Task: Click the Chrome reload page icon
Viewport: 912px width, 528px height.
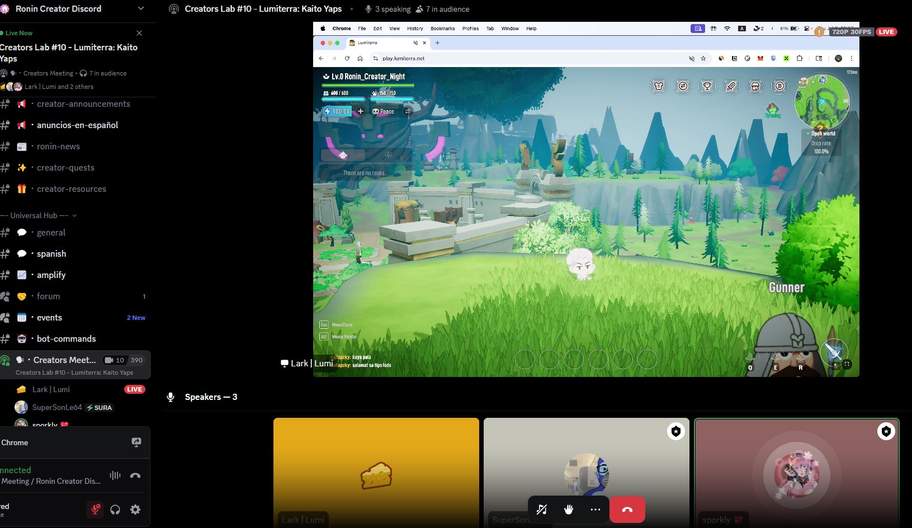Action: point(347,58)
